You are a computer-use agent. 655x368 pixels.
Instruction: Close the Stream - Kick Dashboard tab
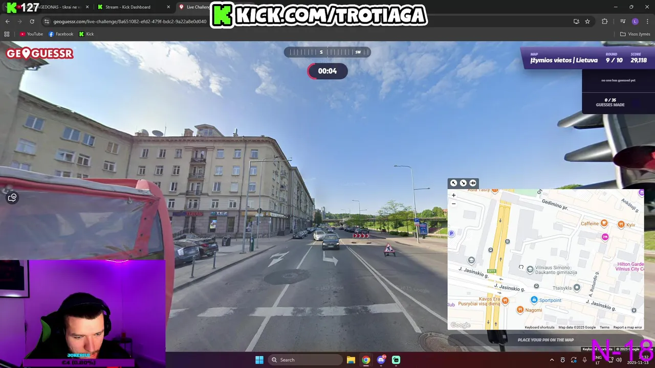coord(168,7)
